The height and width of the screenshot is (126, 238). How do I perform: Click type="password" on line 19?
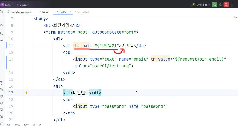point(108,106)
